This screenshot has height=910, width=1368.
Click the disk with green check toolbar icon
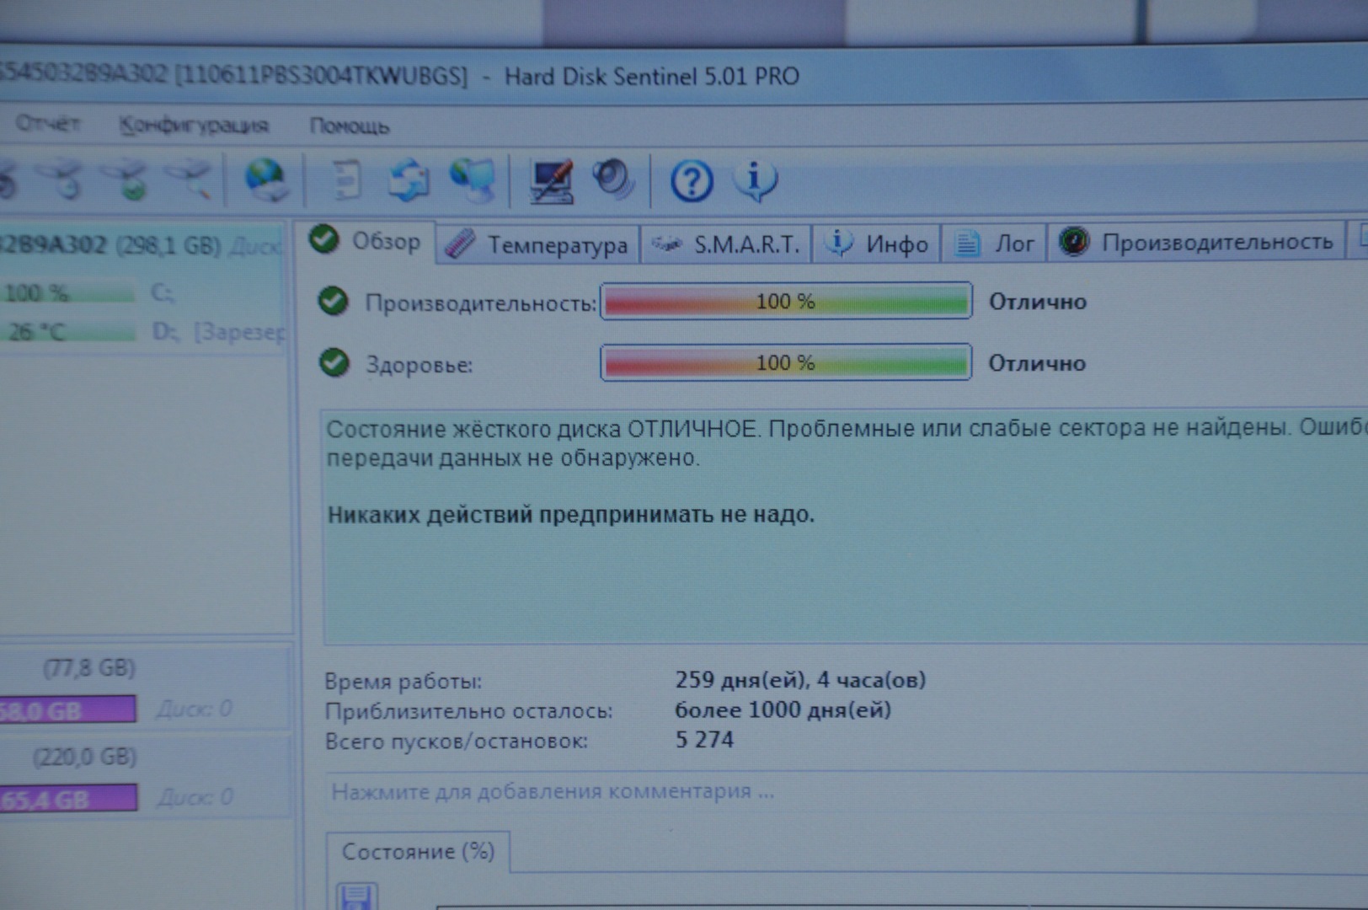click(126, 179)
